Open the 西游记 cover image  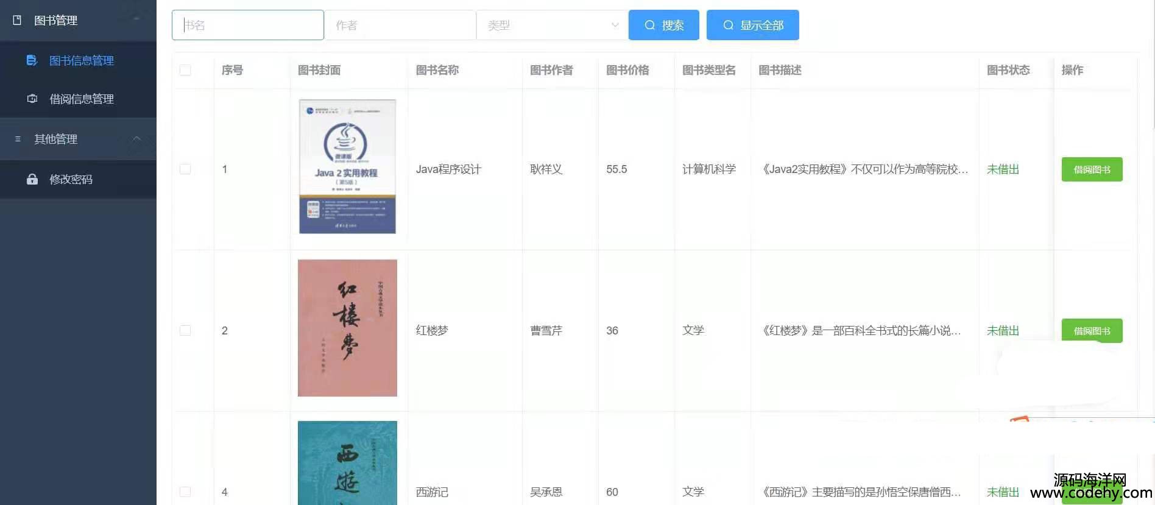tap(347, 463)
